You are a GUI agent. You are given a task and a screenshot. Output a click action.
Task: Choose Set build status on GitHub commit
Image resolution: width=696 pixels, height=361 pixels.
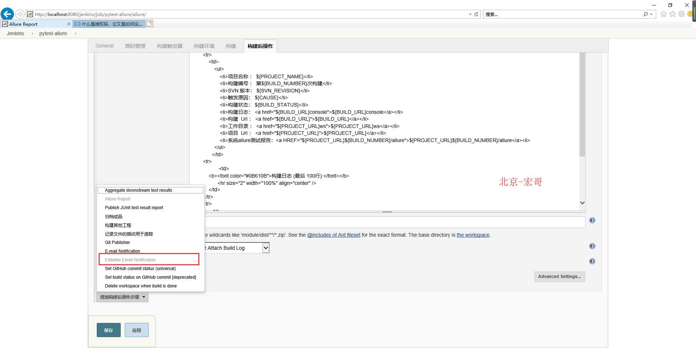click(150, 277)
